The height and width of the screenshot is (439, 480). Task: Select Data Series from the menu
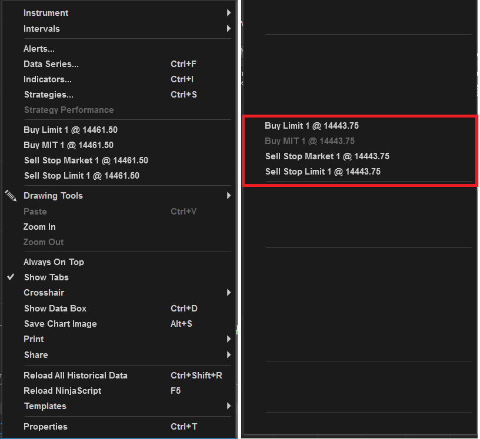pos(51,64)
